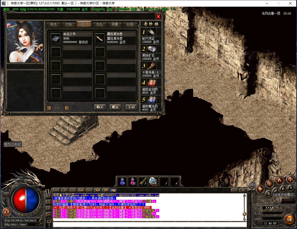This screenshot has height=229, width=297.
Task: Click the orange 铺 stall button
Action: (289, 220)
